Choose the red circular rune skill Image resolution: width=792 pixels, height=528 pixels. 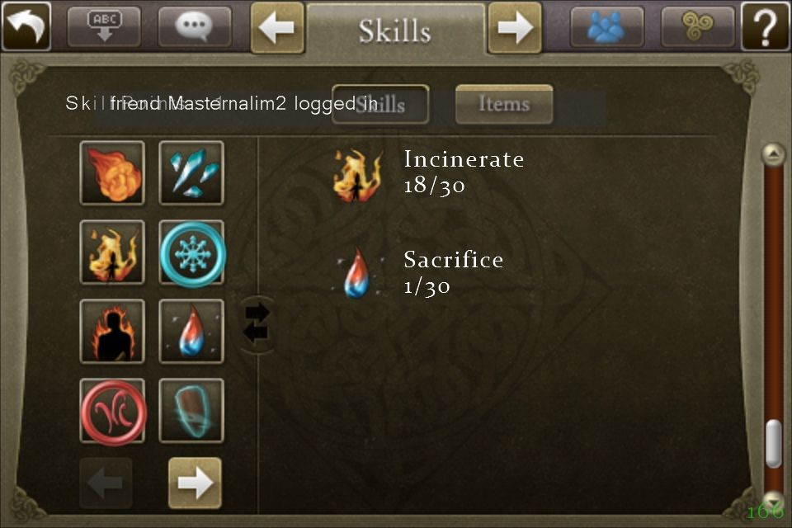coord(113,412)
